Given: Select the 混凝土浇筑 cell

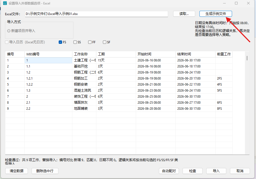Looking at the screenshot, I should [84, 90].
